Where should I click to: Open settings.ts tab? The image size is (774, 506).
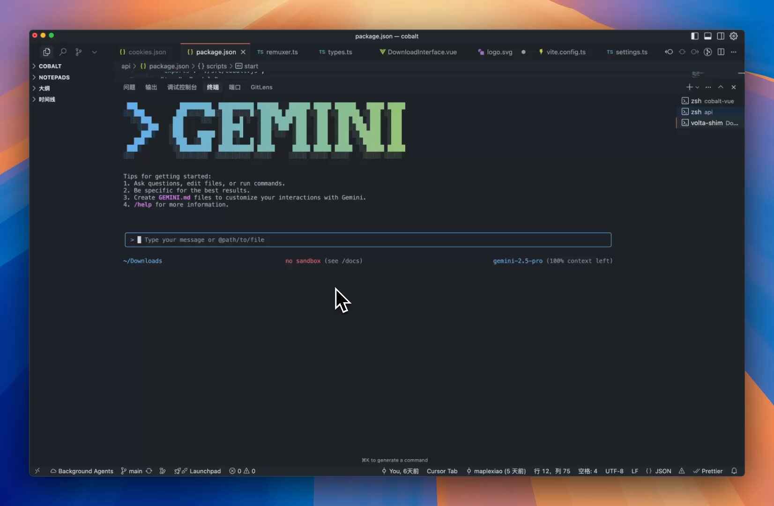627,52
